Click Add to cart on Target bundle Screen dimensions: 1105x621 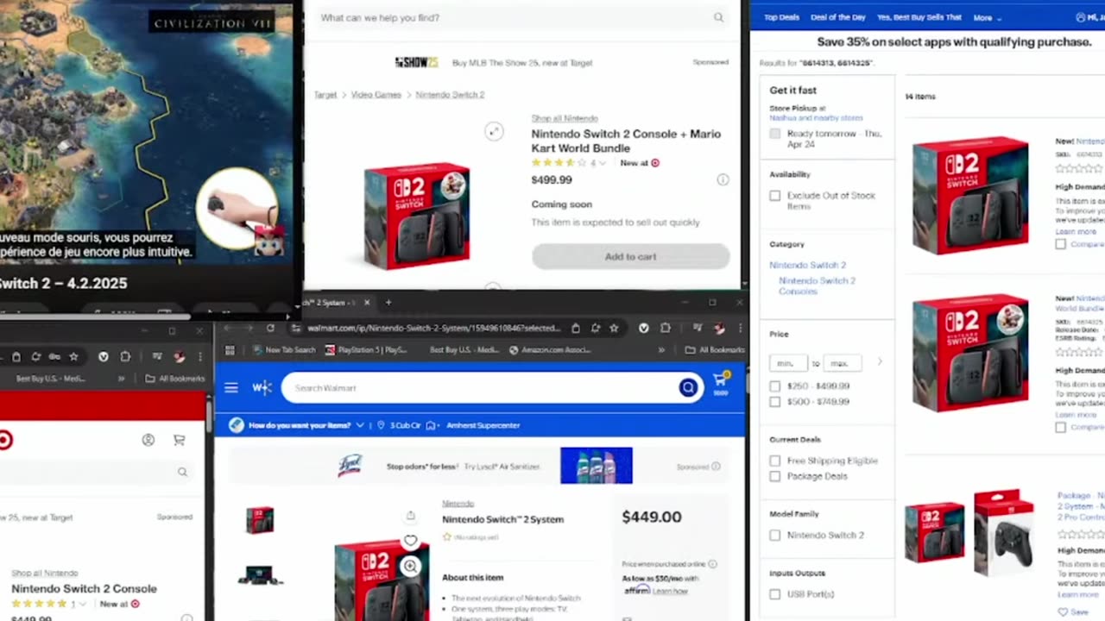tap(630, 257)
